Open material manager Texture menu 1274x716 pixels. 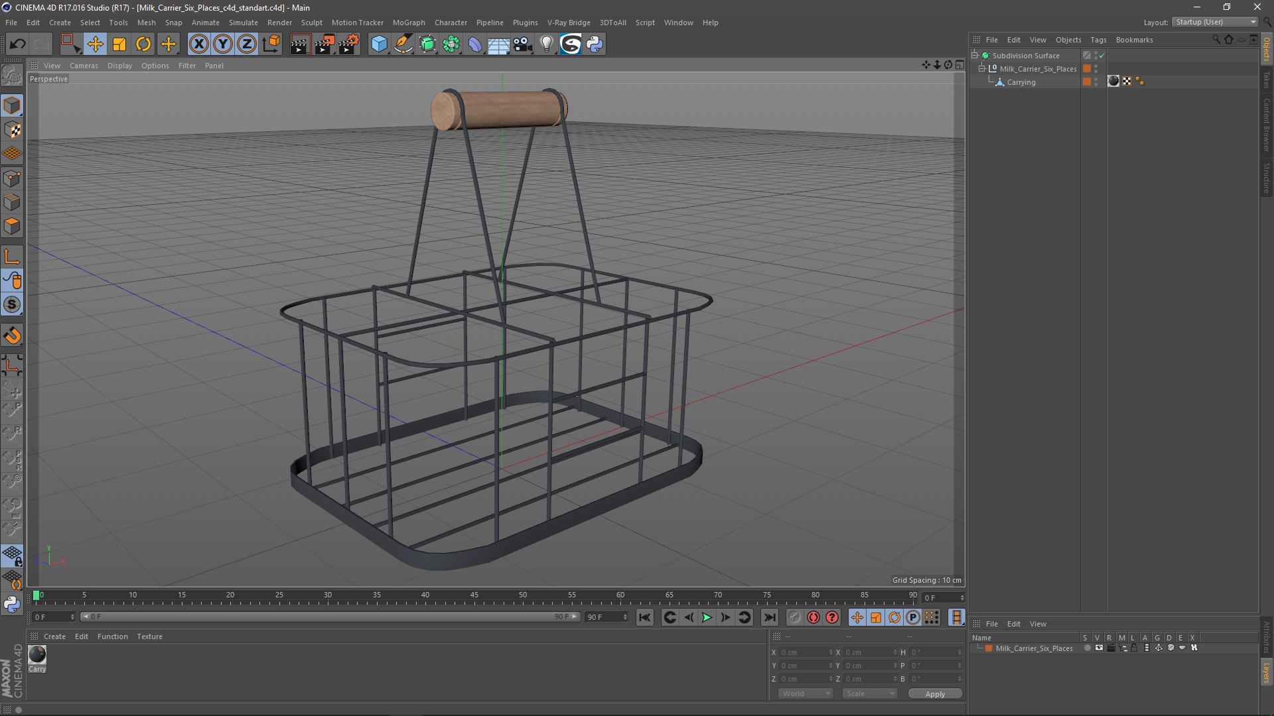(149, 636)
